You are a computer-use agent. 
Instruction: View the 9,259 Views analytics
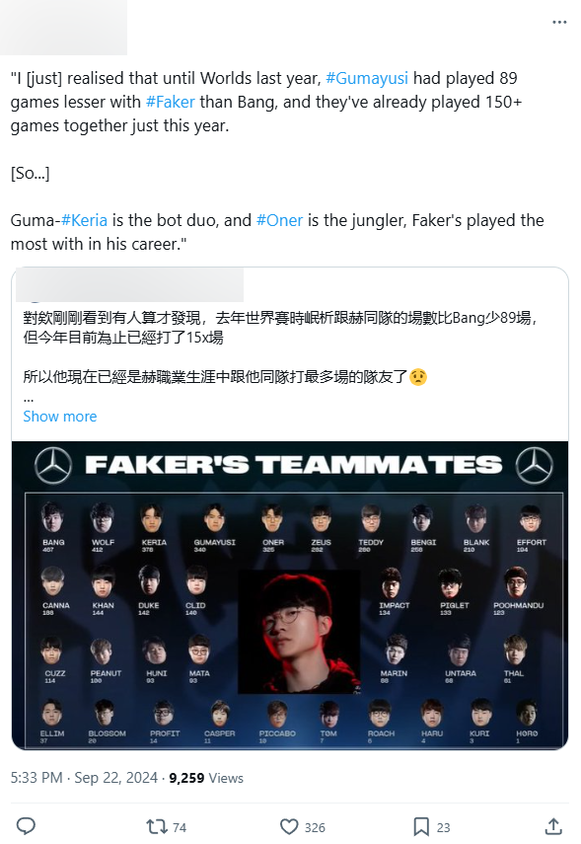[206, 778]
